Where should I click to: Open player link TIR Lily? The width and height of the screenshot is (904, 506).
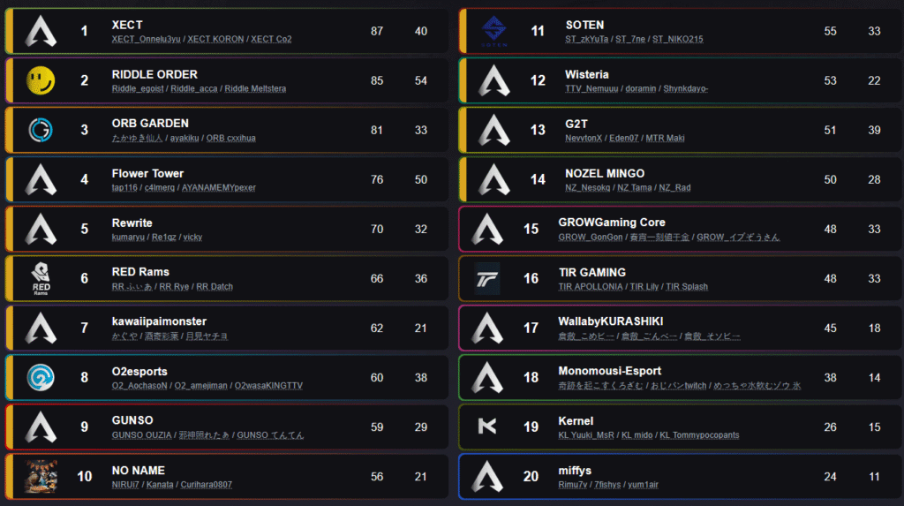click(x=644, y=287)
